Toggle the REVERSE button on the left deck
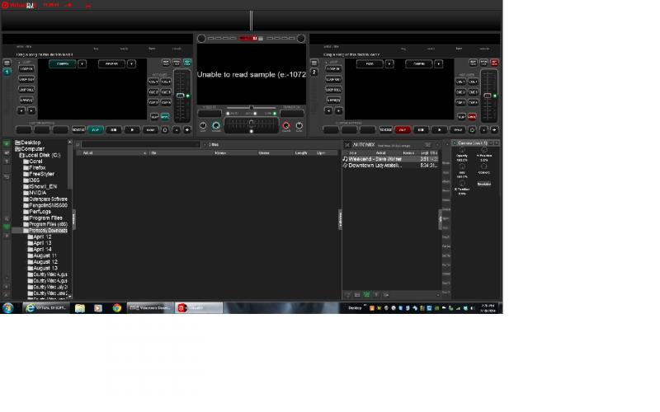The height and width of the screenshot is (412, 660). (x=78, y=129)
